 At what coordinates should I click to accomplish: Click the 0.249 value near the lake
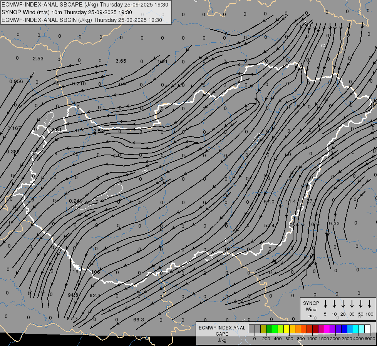pos(76,201)
